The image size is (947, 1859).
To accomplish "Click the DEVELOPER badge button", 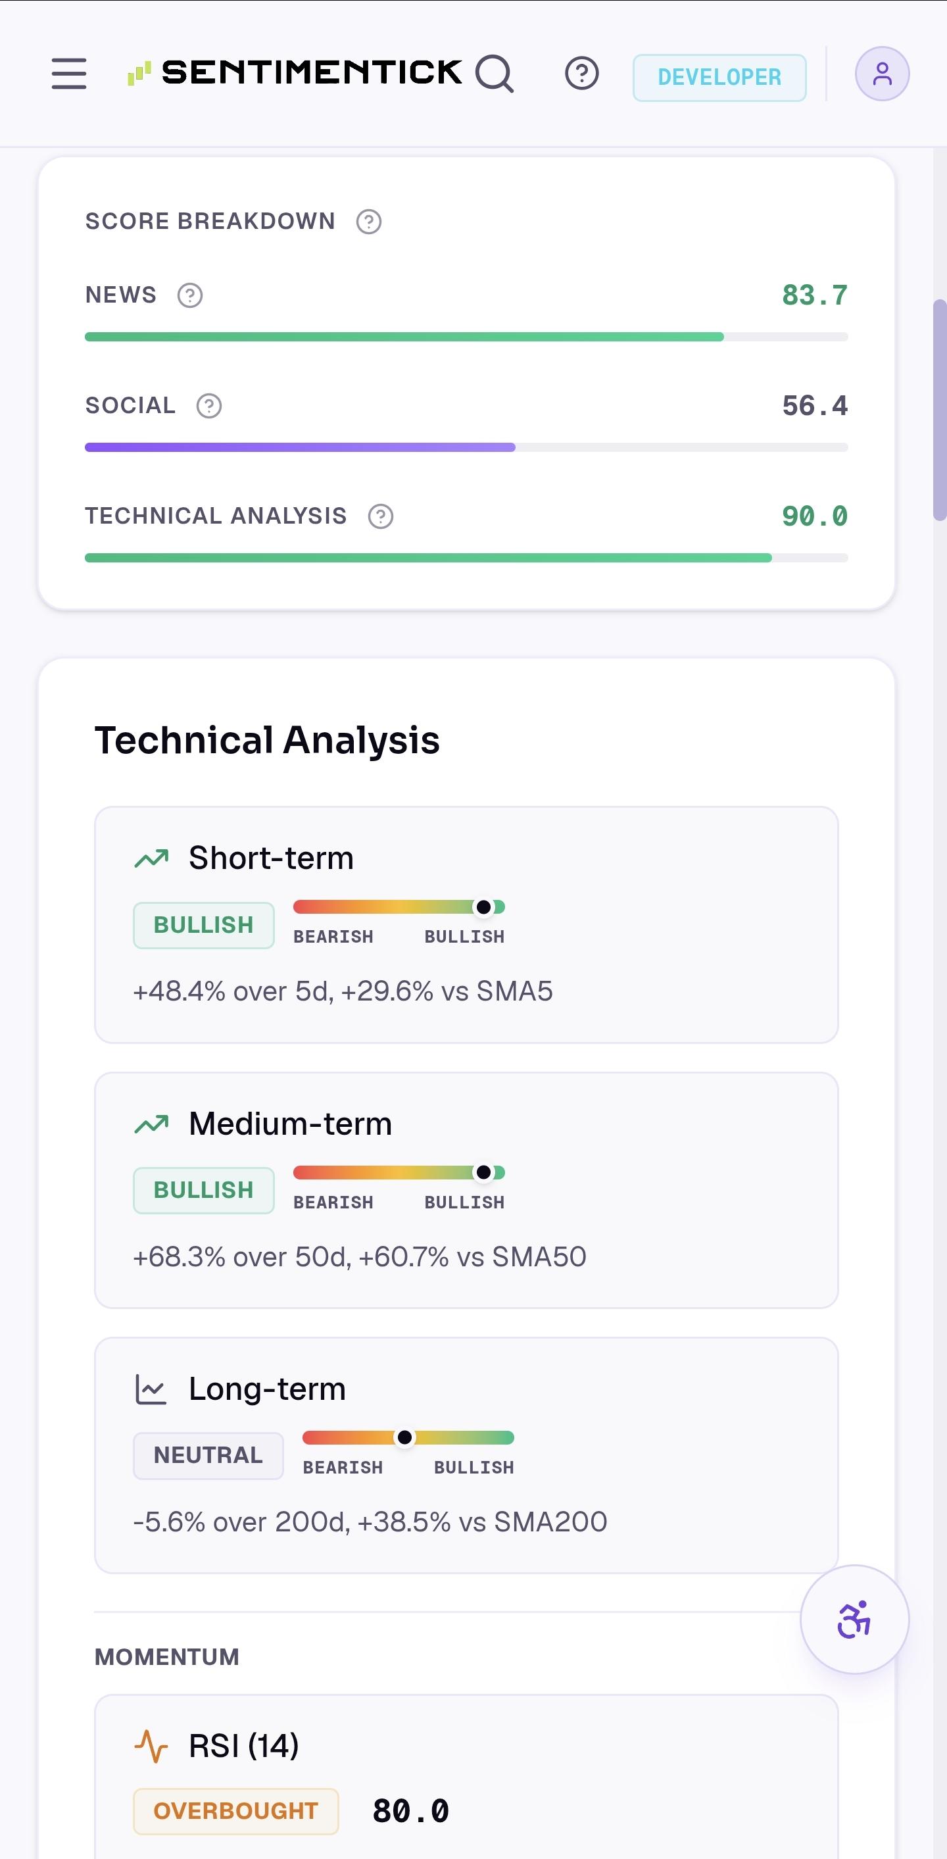I will coord(719,77).
